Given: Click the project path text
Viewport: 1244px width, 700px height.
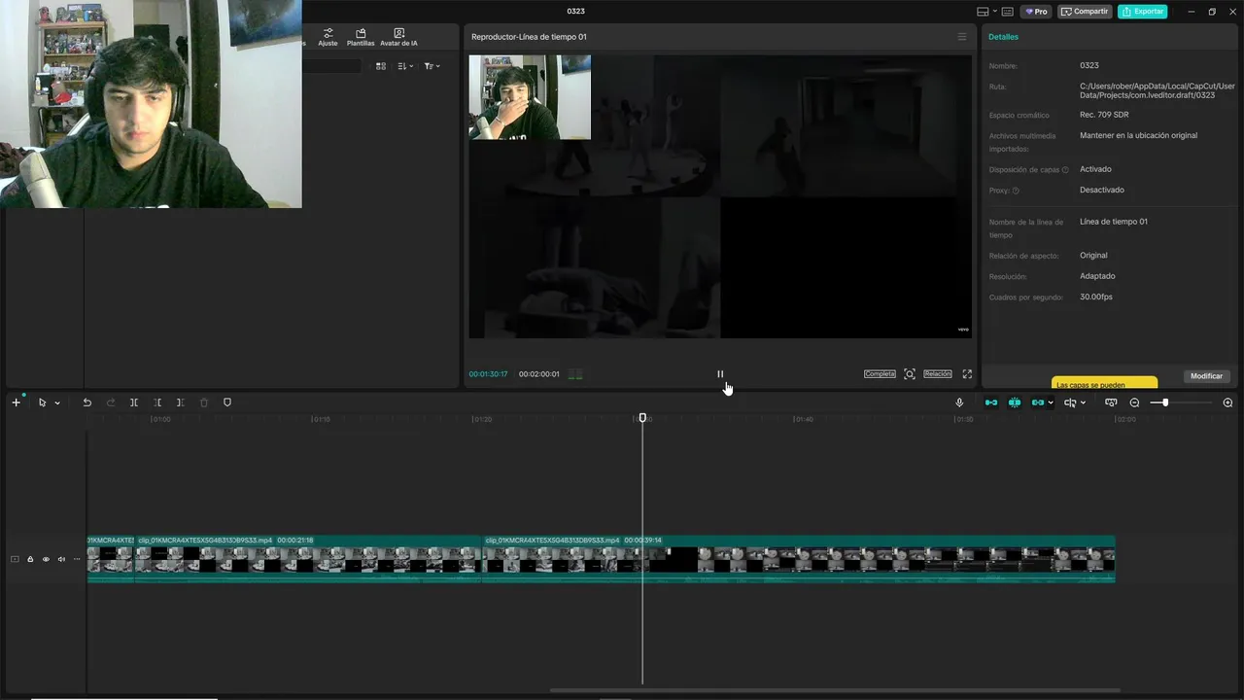Looking at the screenshot, I should pos(1158,90).
